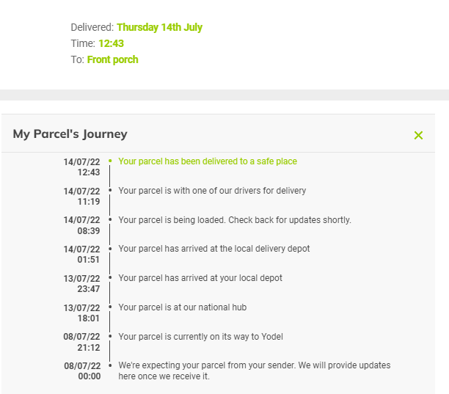
Task: Click the timeline dot beside the national hub entry
Action: point(109,307)
